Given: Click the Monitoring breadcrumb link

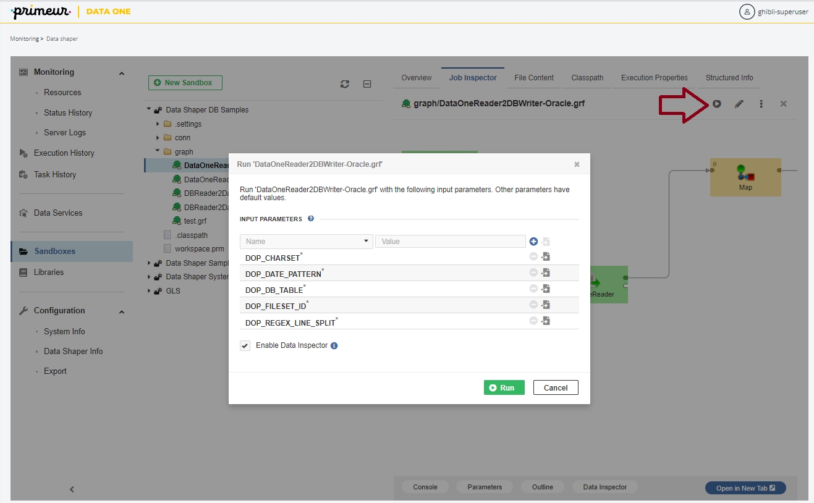Looking at the screenshot, I should click(24, 39).
